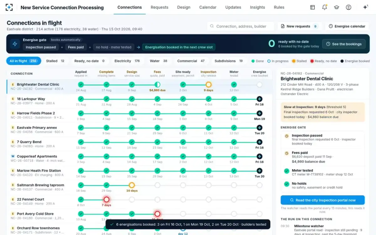Viewport: 376px width, 235px height.
Task: Switch to the Design tab
Action: (x=184, y=7)
